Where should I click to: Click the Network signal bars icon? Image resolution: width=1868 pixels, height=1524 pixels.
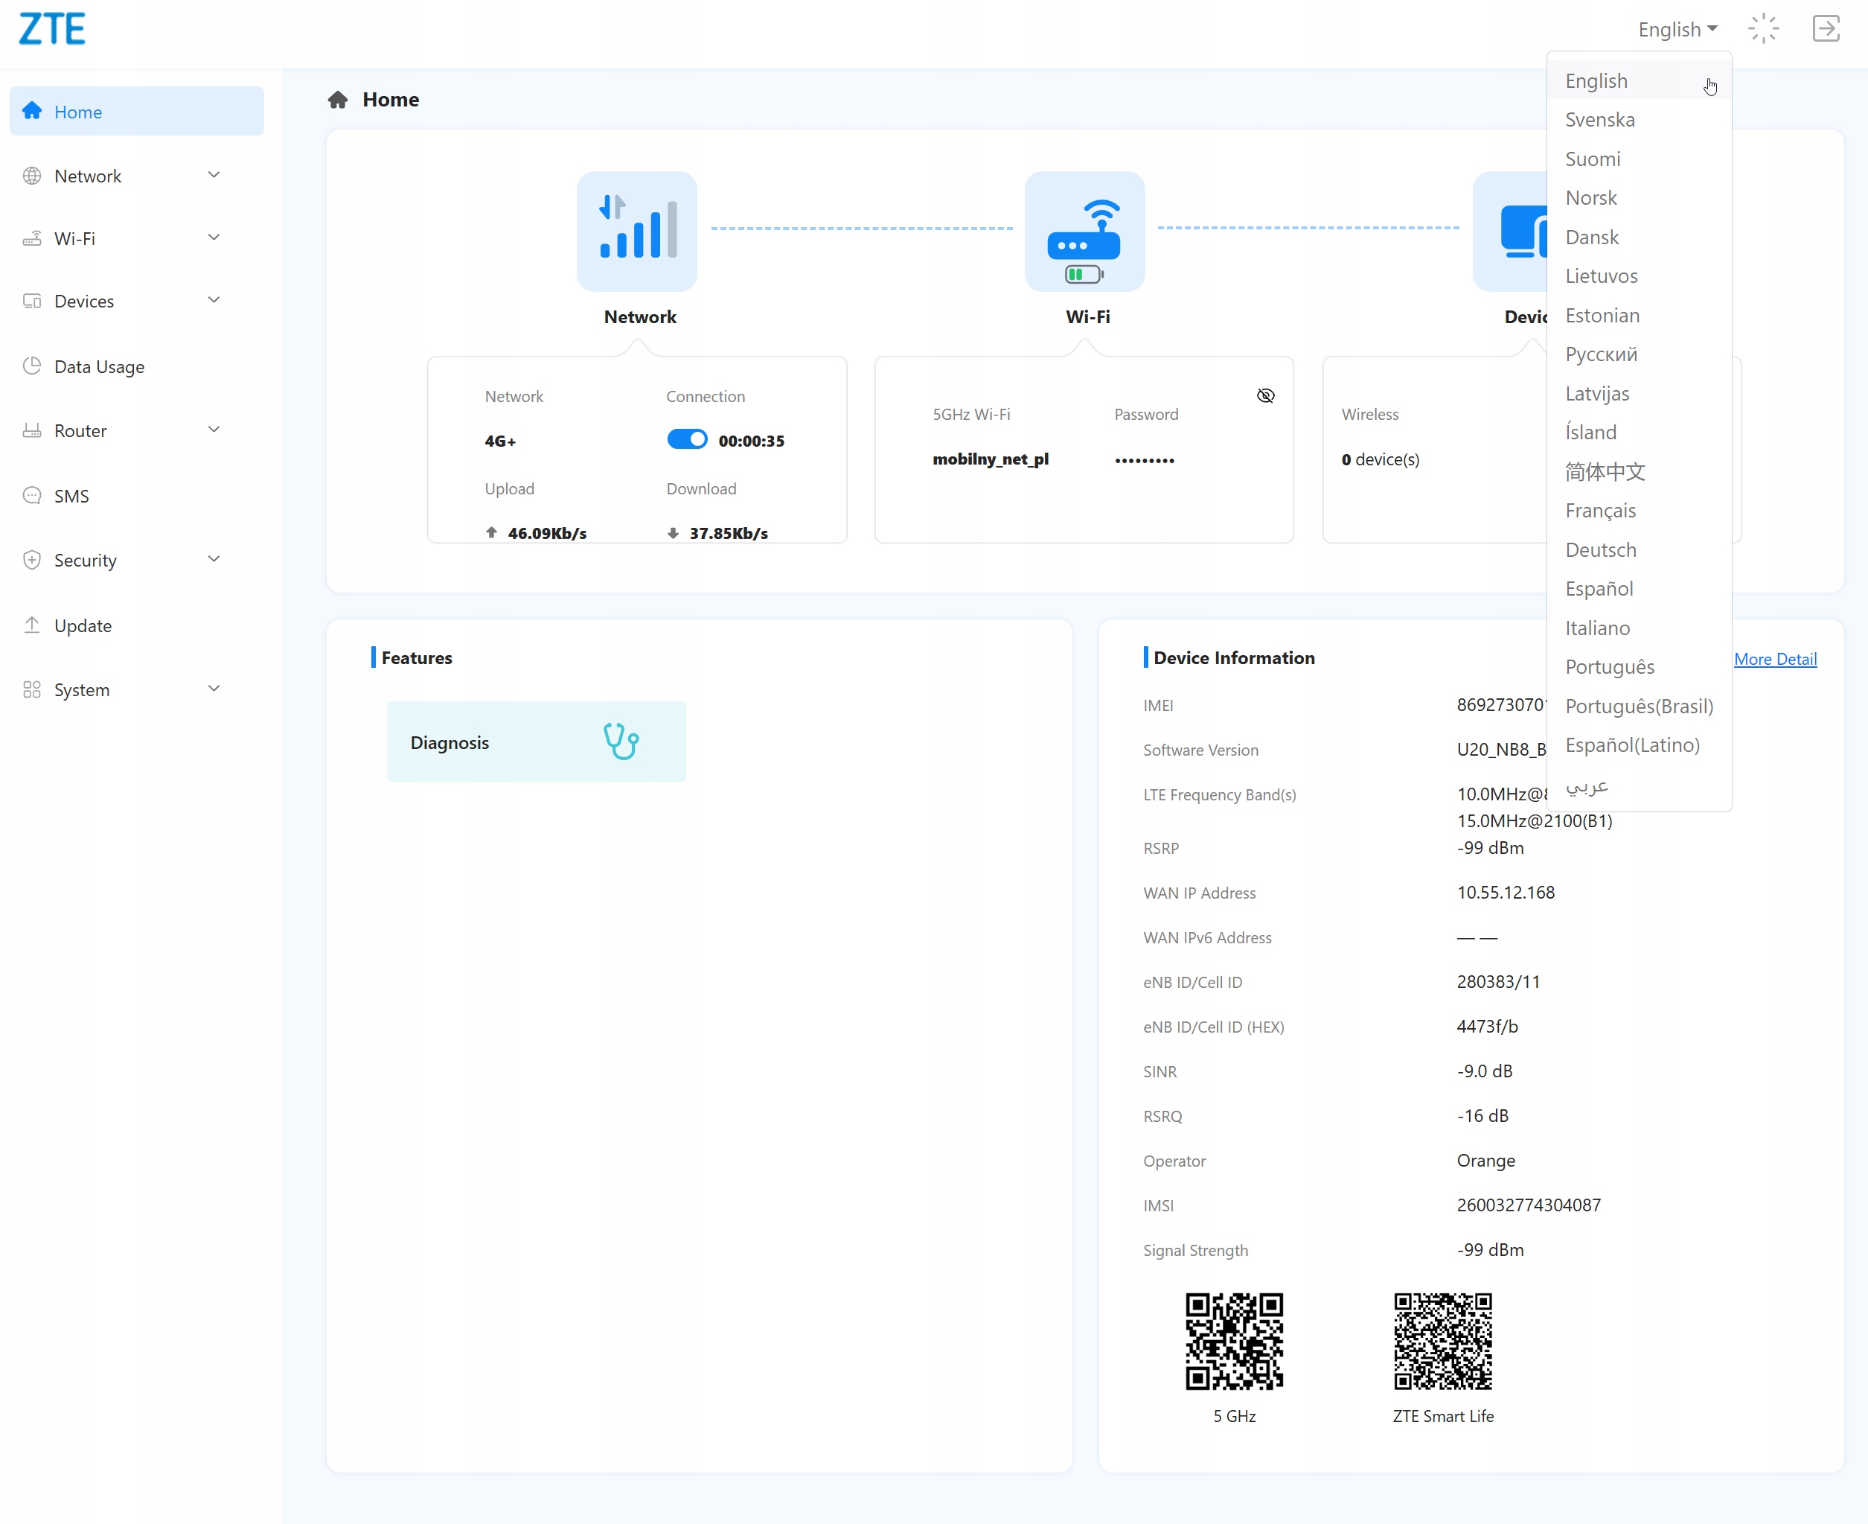[637, 231]
